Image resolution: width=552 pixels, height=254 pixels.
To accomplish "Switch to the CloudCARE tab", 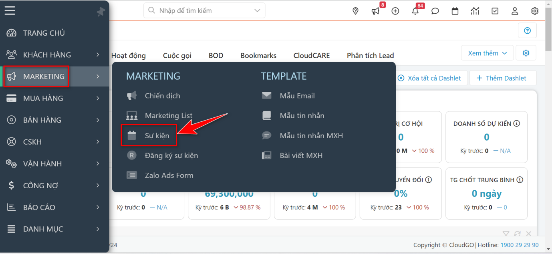I will click(311, 56).
